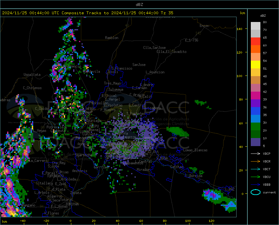Click the C_Chilenos label
The width and height of the screenshot is (279, 225).
tap(32, 88)
